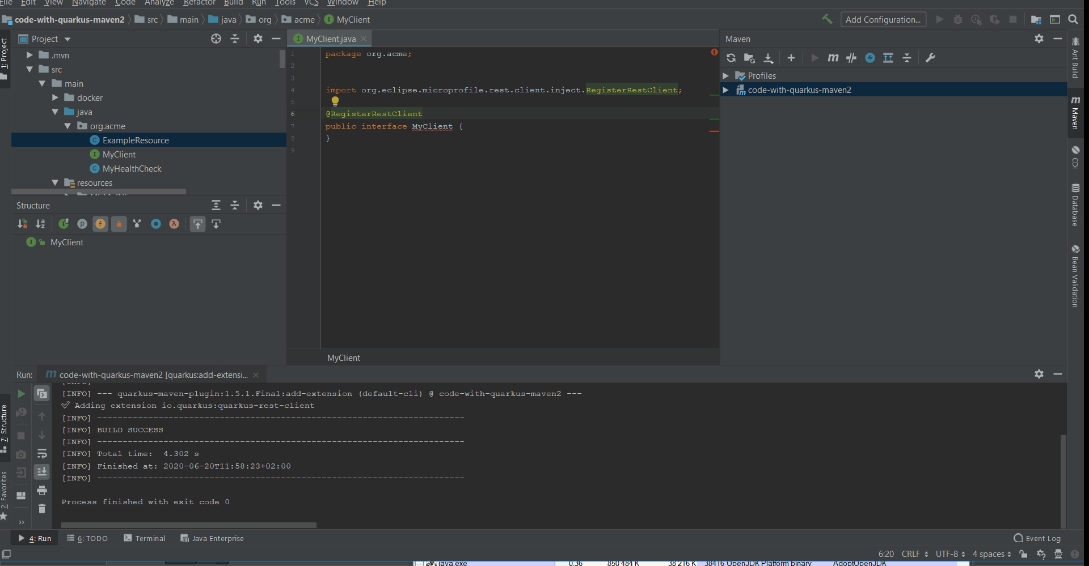Select MyHealthCheck in the project tree

[132, 168]
